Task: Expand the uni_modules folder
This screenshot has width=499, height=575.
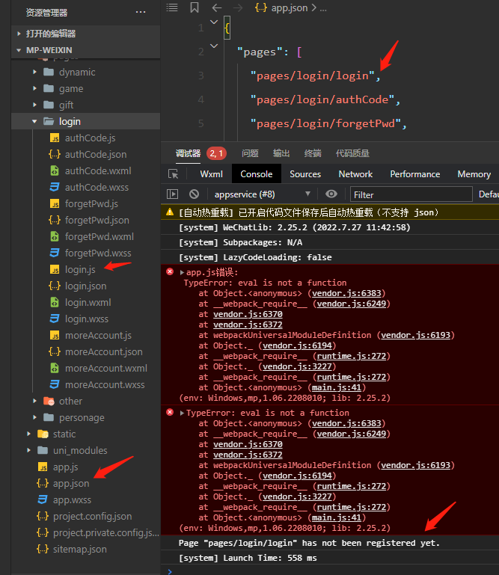Action: pyautogui.click(x=28, y=450)
